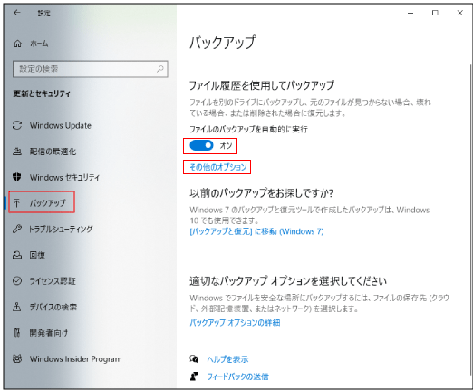This screenshot has height=392, width=473.
Task: Click the backup upload arrow icon
Action: [x=17, y=202]
